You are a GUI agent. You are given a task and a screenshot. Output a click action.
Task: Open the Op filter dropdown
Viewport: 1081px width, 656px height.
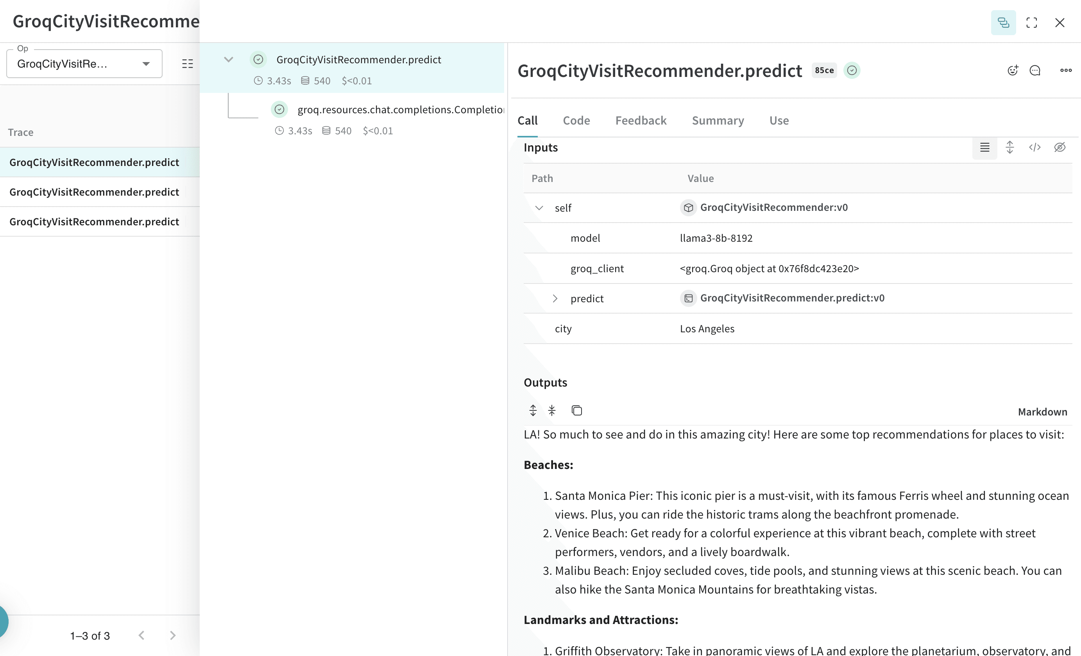pyautogui.click(x=84, y=64)
